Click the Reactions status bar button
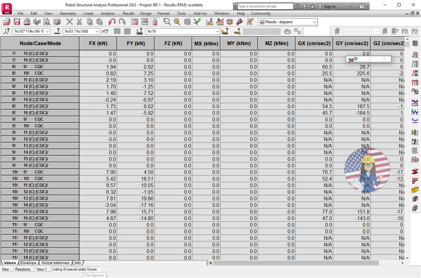The width and height of the screenshot is (421, 278). pos(23,269)
